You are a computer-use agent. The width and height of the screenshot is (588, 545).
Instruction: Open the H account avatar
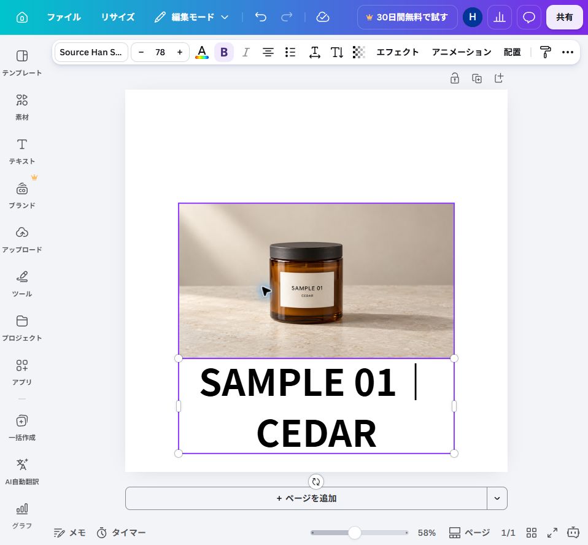pos(473,17)
